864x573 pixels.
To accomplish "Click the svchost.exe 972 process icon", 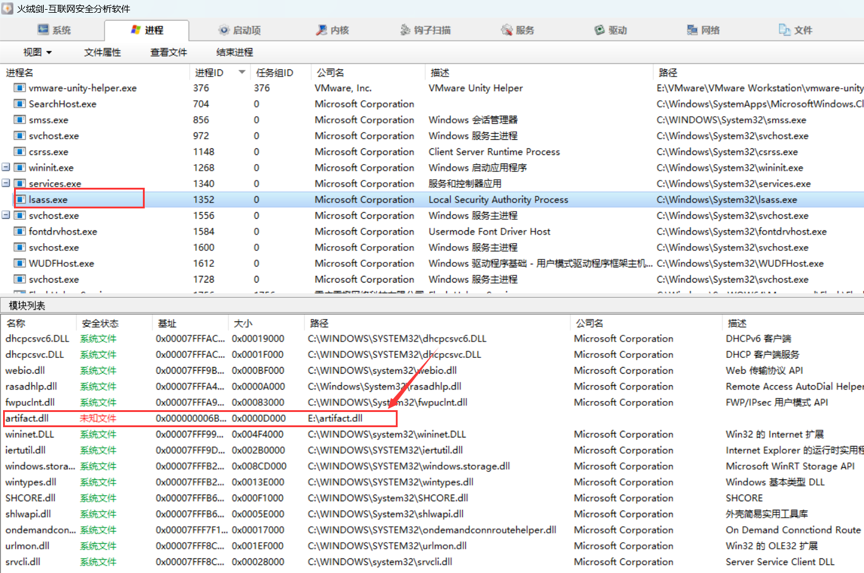I will 19,136.
